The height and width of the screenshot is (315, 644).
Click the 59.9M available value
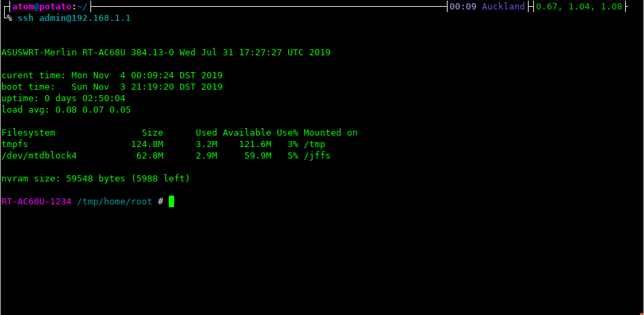click(258, 156)
